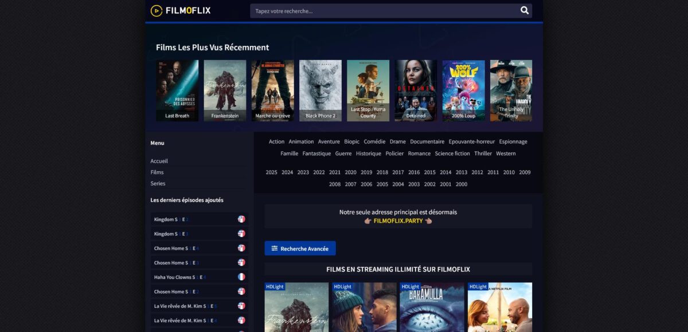
Task: Open the 200% Loup poster
Action: pyautogui.click(x=463, y=90)
